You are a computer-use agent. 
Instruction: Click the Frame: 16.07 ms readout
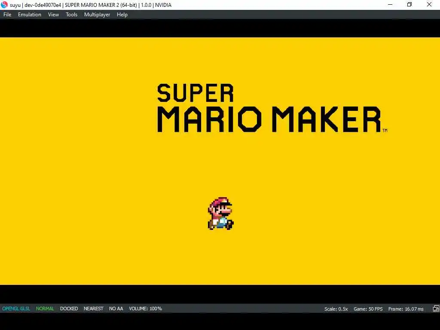406,309
